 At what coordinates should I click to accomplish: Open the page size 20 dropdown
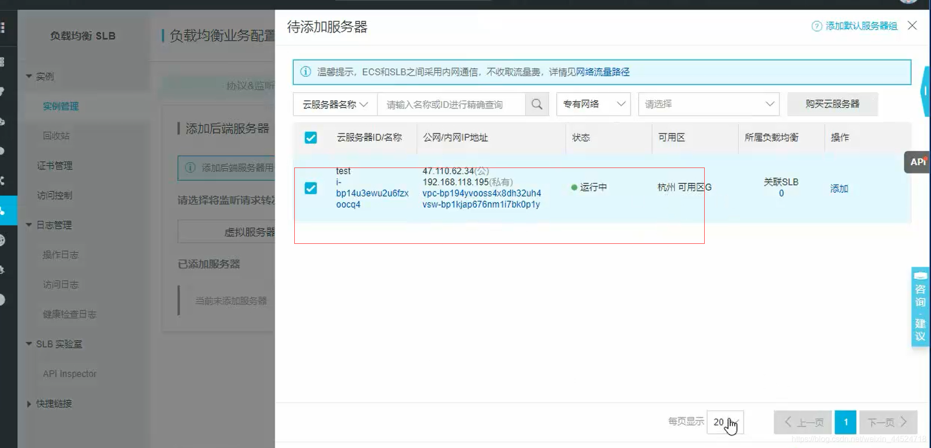tap(725, 422)
